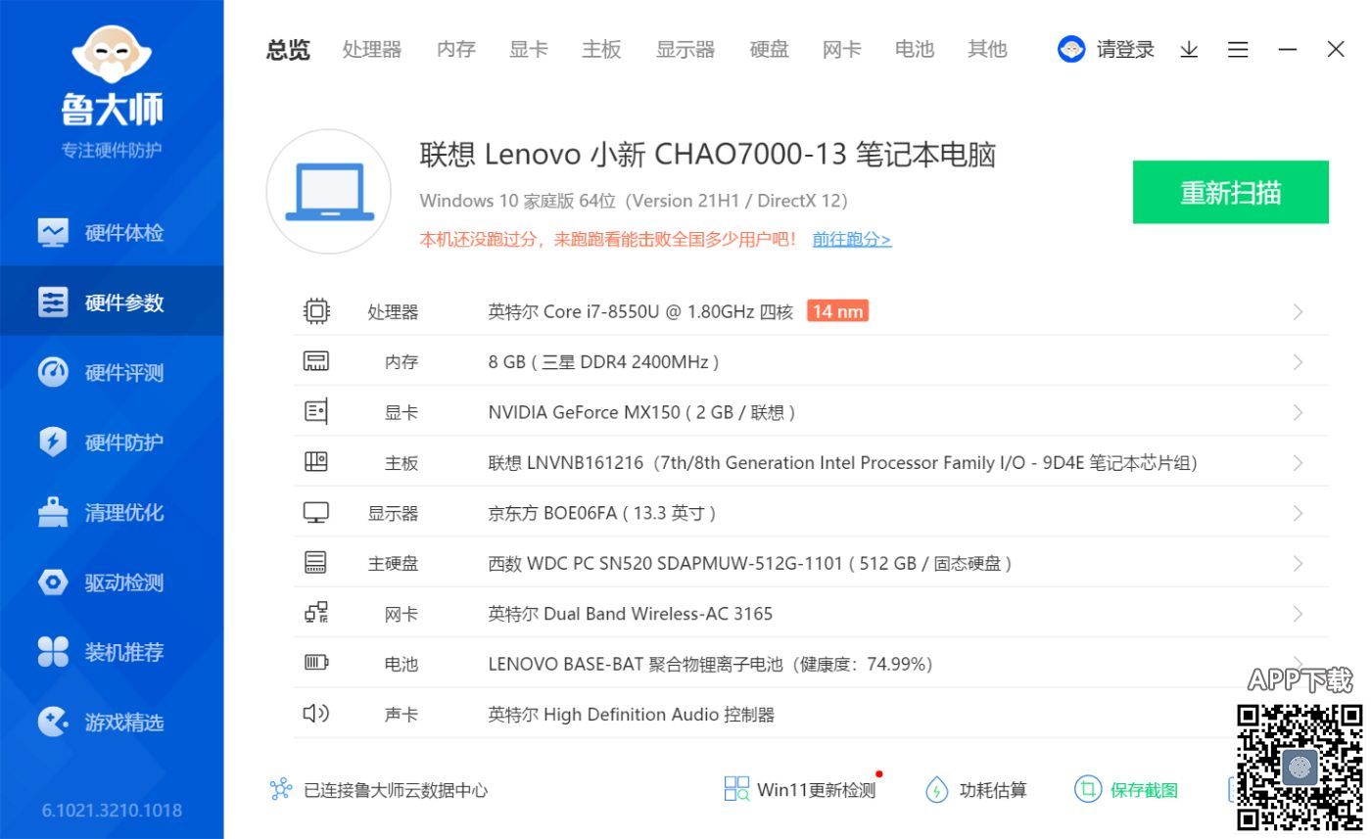Open 硬件体检 in the sidebar
This screenshot has width=1371, height=839.
122,233
